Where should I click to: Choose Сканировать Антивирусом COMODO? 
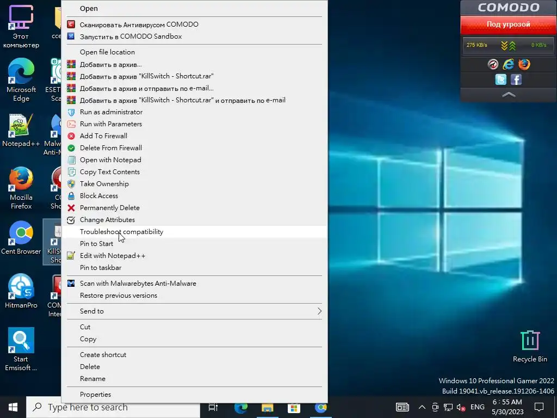coord(194,24)
